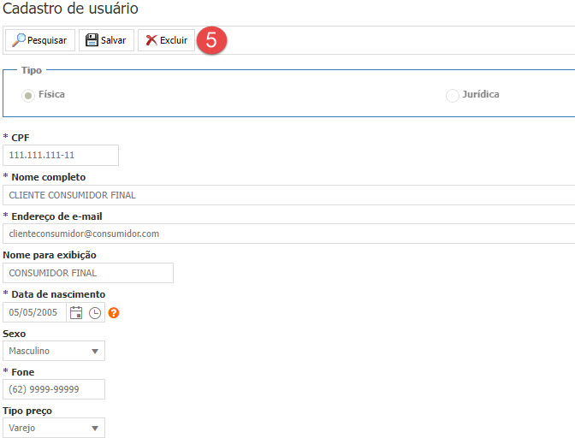Viewport: 575px width, 438px height.
Task: Focus the Nome completo text field
Action: (287, 195)
